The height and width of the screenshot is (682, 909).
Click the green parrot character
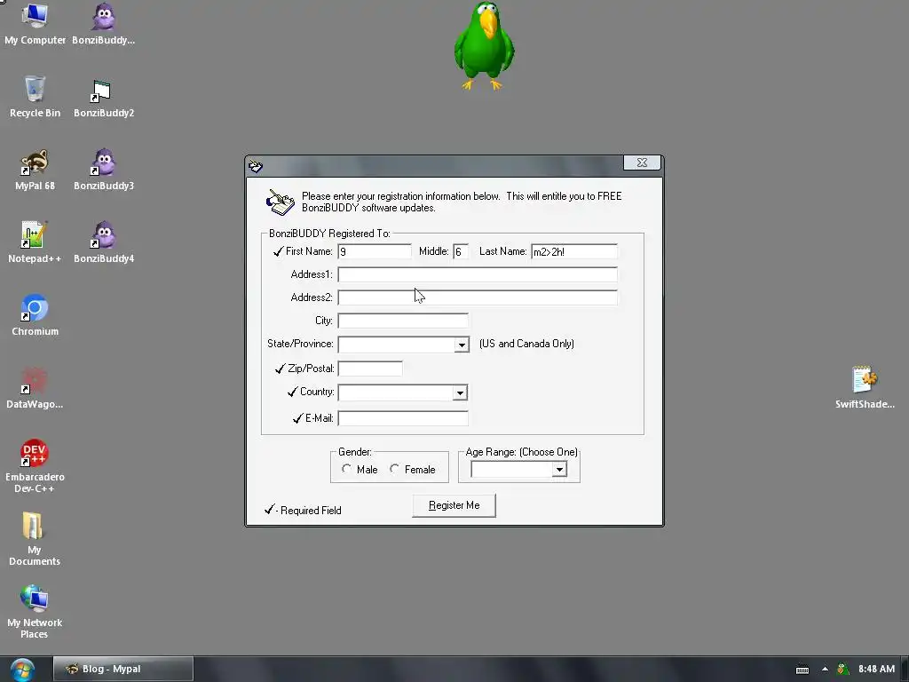click(484, 46)
